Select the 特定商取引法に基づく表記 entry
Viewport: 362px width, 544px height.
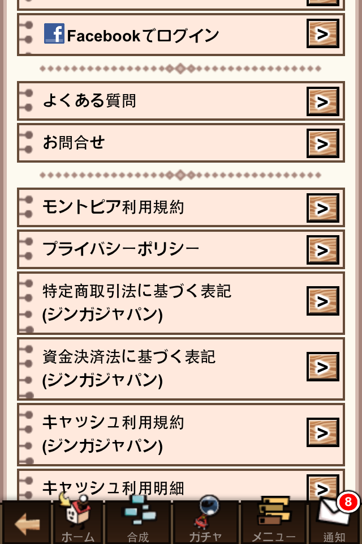(137, 303)
